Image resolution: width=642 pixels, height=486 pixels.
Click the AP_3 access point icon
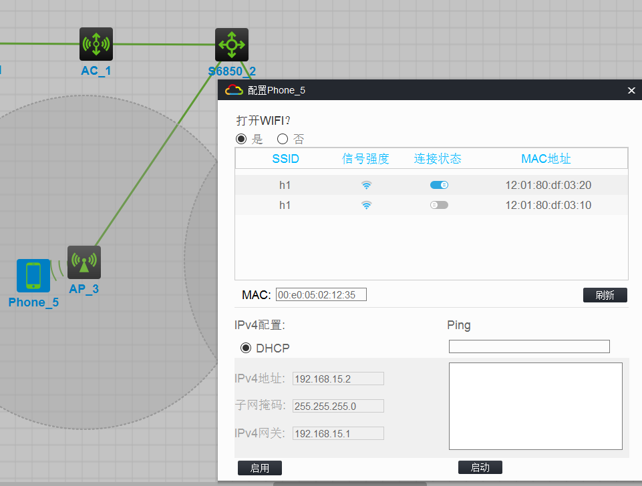tap(84, 262)
